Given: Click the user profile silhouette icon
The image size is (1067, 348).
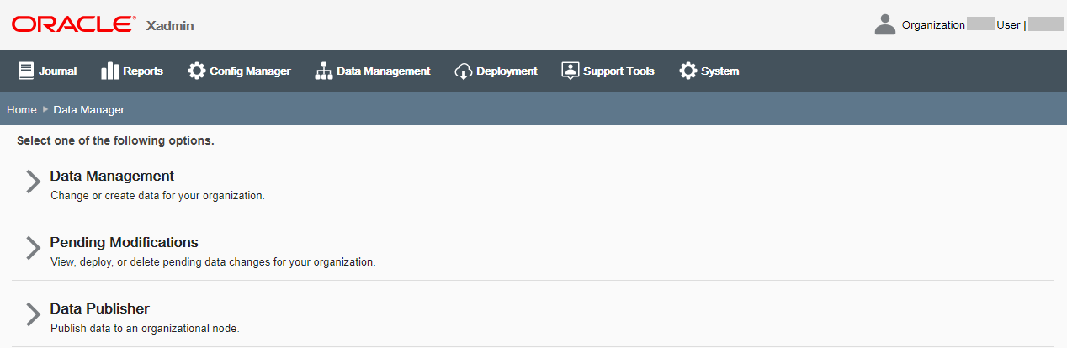Looking at the screenshot, I should click(885, 24).
